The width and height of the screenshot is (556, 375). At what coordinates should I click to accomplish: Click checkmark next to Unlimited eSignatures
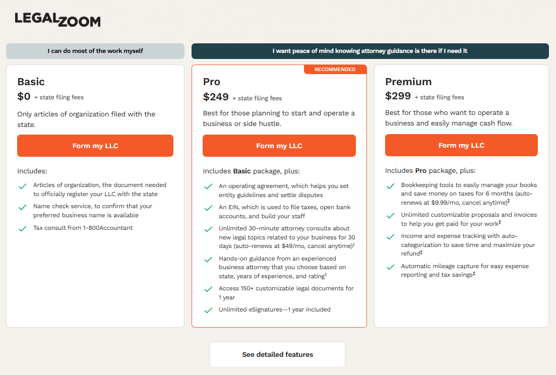coord(208,310)
